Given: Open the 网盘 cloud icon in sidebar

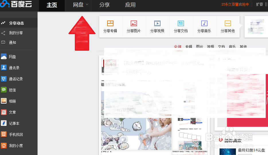Looking at the screenshot, I should (4, 57).
